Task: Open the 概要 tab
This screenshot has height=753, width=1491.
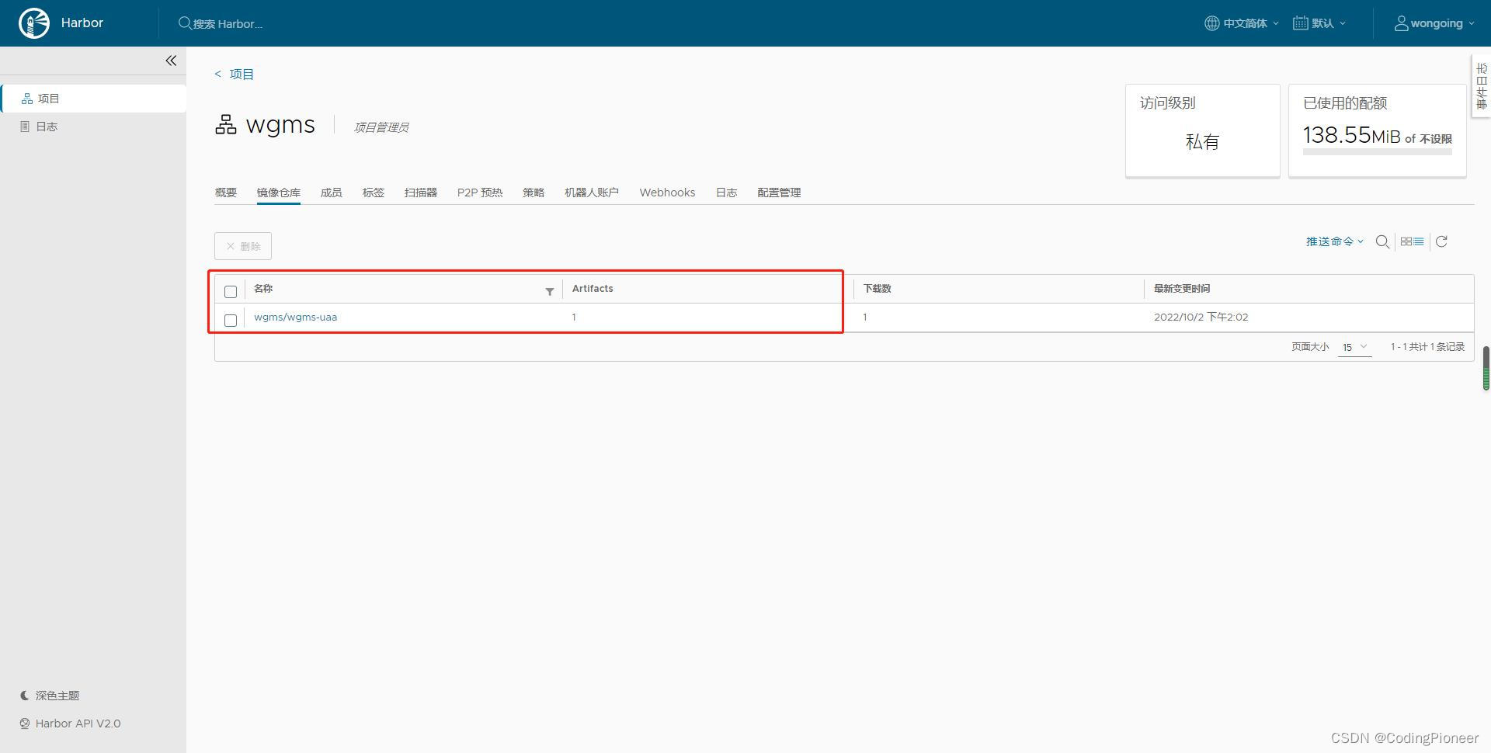Action: pos(226,193)
